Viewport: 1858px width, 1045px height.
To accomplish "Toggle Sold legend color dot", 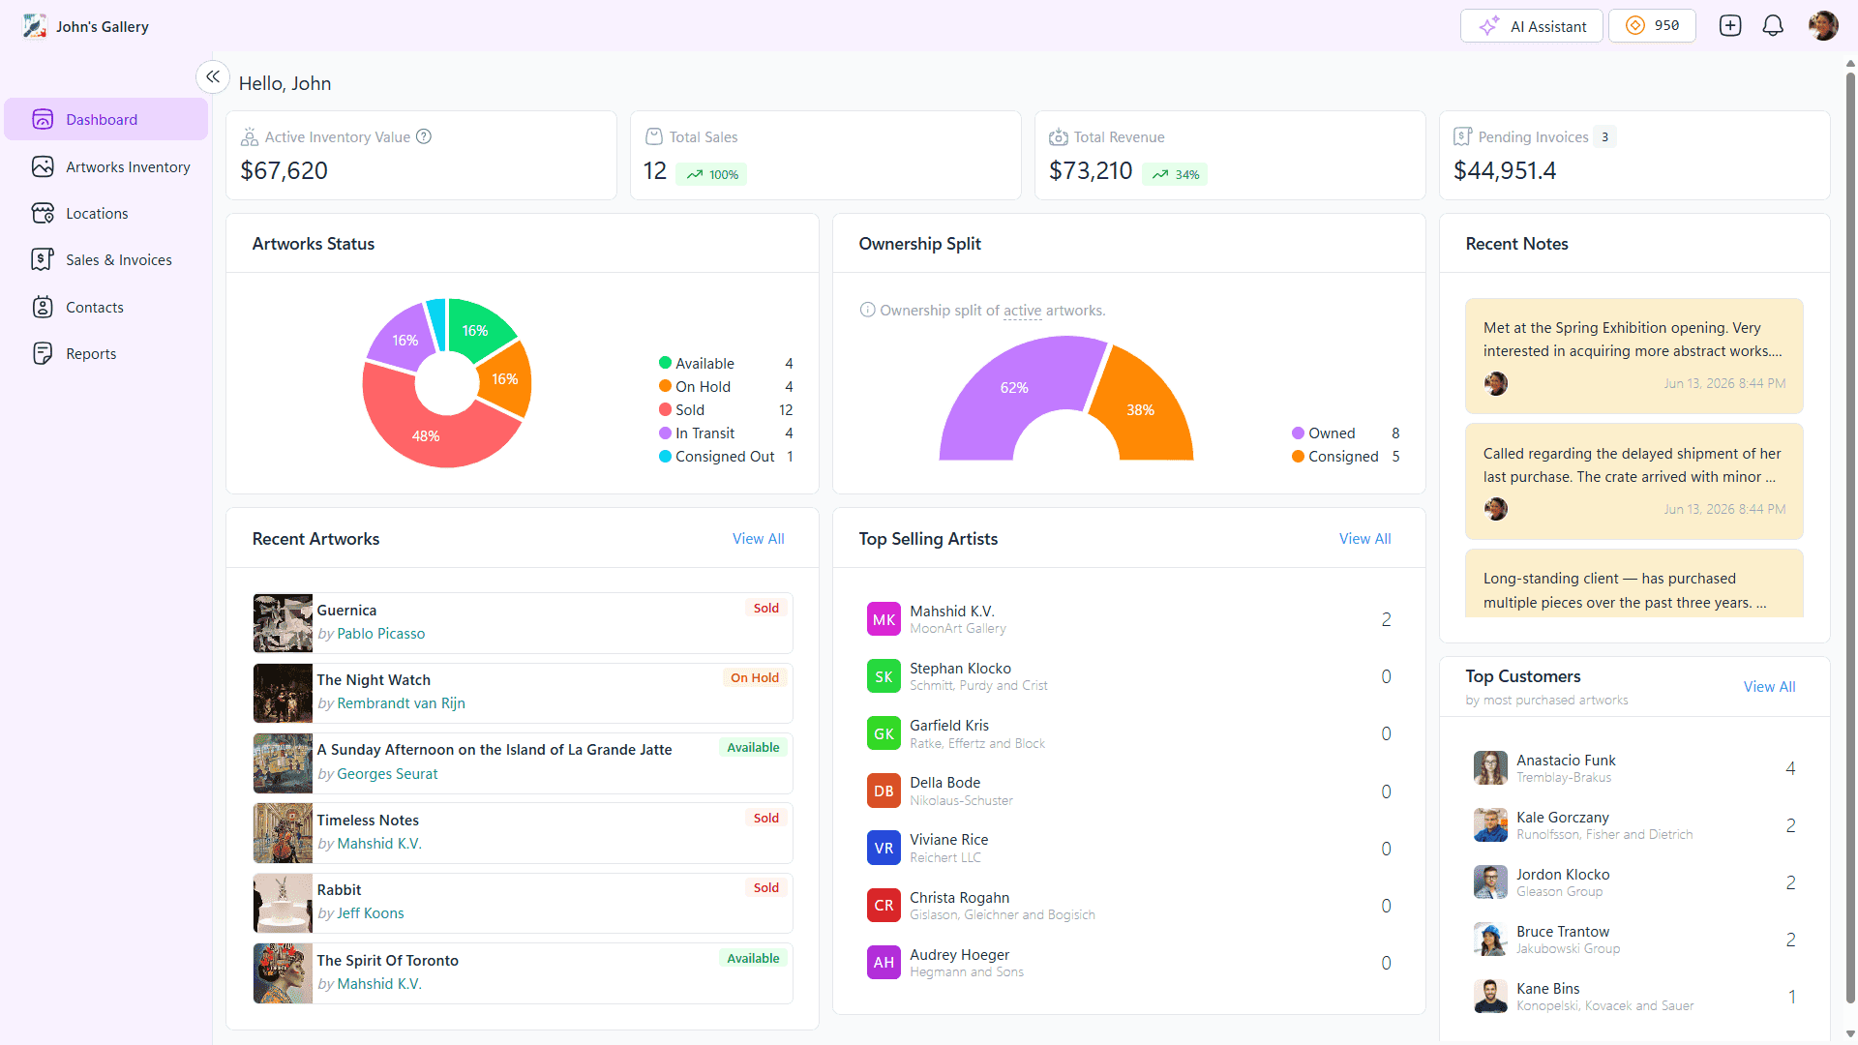I will coord(665,409).
